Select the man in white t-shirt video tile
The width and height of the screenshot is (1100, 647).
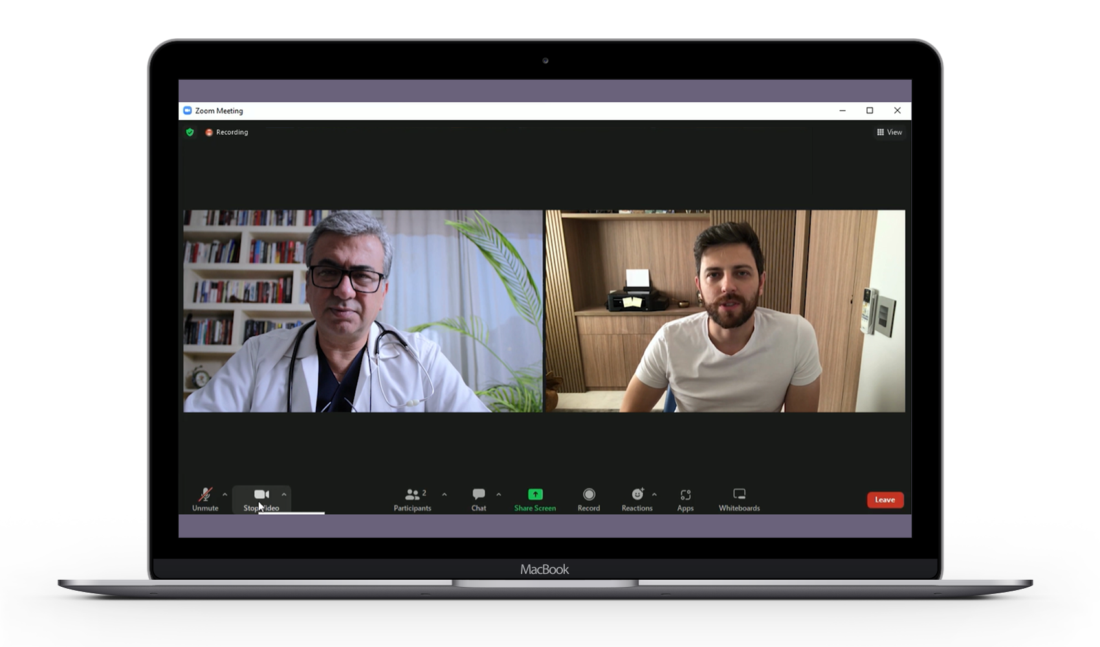point(725,311)
